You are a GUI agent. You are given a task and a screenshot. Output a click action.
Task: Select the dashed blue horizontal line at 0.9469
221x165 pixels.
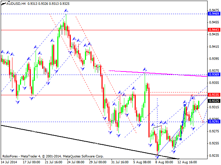tap(104, 14)
